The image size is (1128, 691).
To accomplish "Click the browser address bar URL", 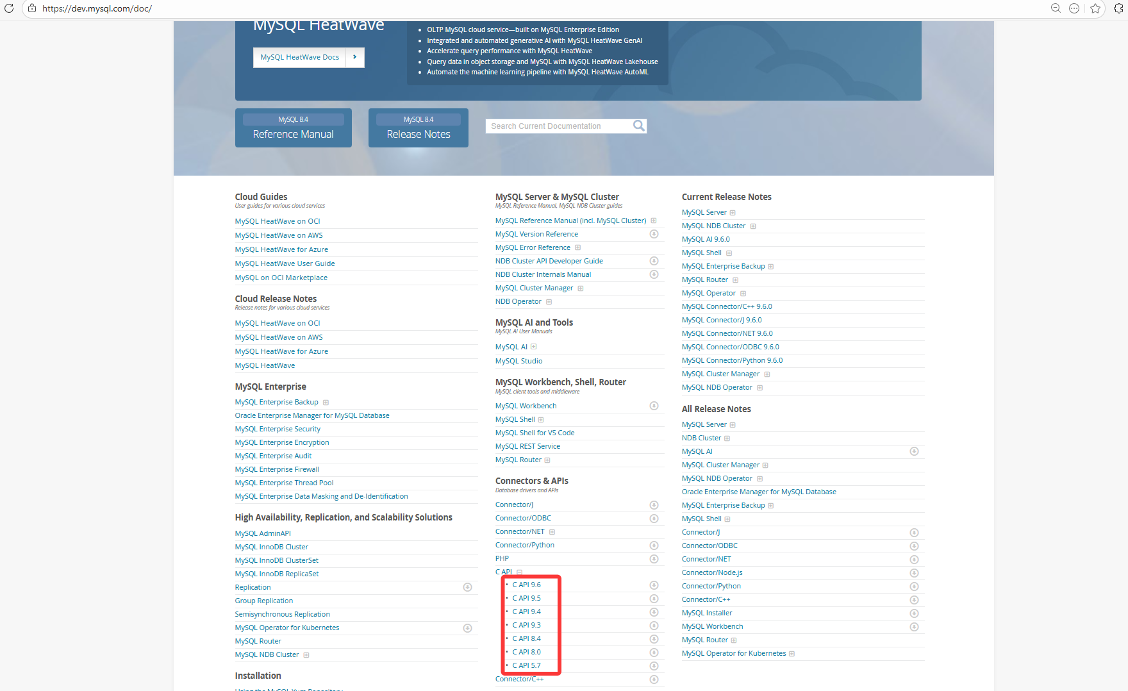I will coord(97,8).
